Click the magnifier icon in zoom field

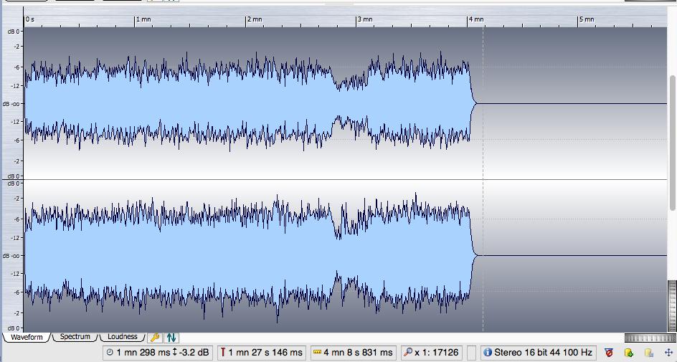407,353
